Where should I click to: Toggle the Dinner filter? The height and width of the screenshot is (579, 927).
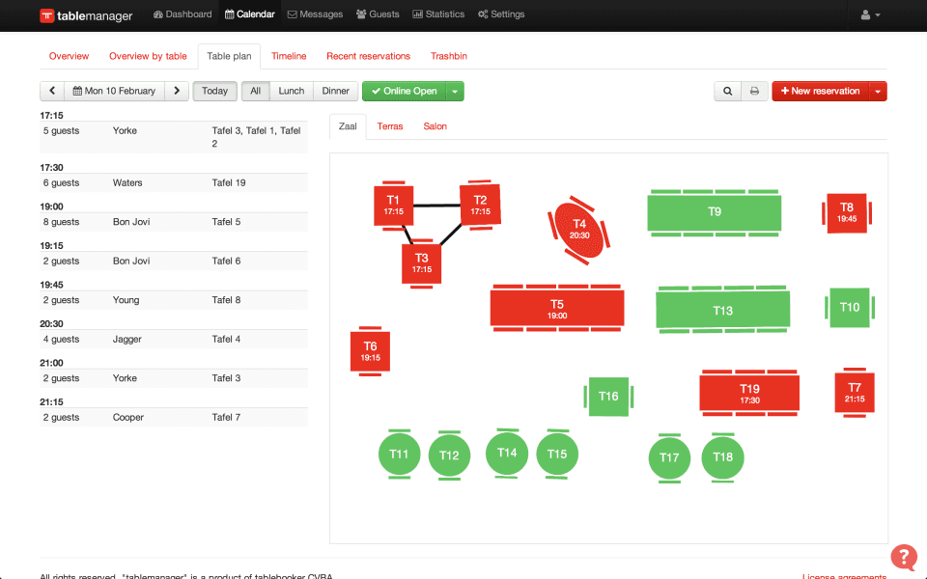pos(335,91)
